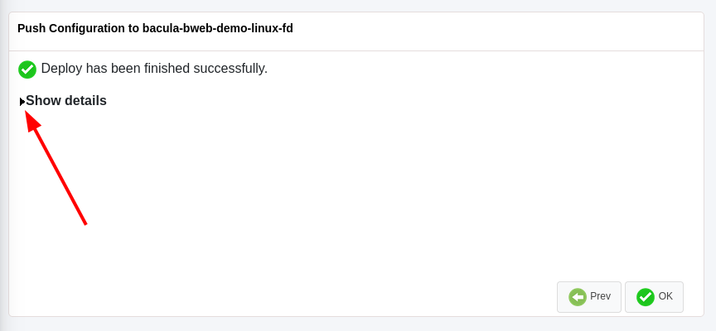Click the green back-arrow icon in Prev

(578, 297)
